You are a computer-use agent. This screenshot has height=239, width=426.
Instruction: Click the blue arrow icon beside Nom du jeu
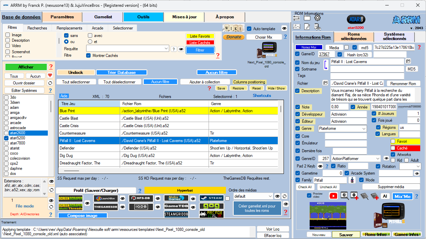326,65
